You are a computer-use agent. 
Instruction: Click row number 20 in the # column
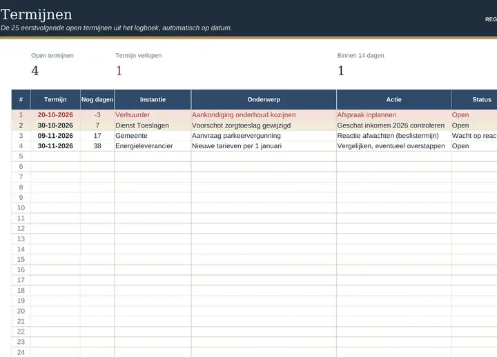coord(21,311)
